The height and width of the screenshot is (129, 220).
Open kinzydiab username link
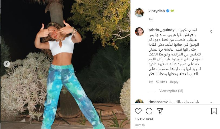(157, 11)
